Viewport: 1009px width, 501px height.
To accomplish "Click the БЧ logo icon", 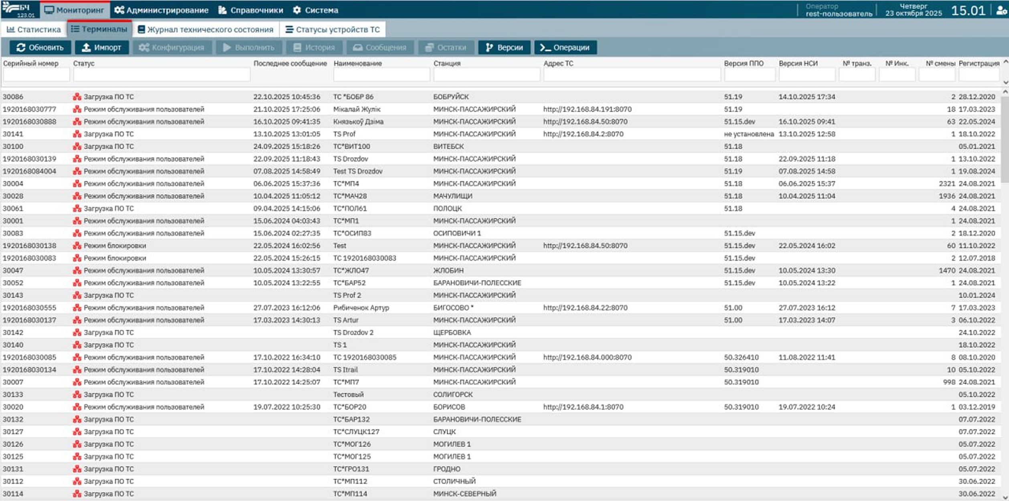I will [19, 10].
